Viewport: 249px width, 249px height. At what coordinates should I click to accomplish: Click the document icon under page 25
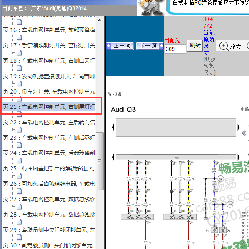point(20,176)
